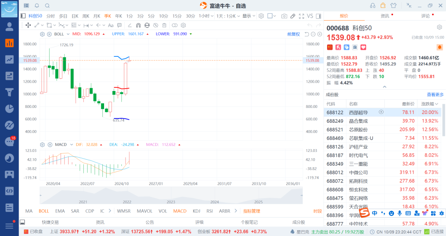Open the orange wallet icon
Image resolution: width=446 pixels, height=236 pixels.
click(383, 5)
